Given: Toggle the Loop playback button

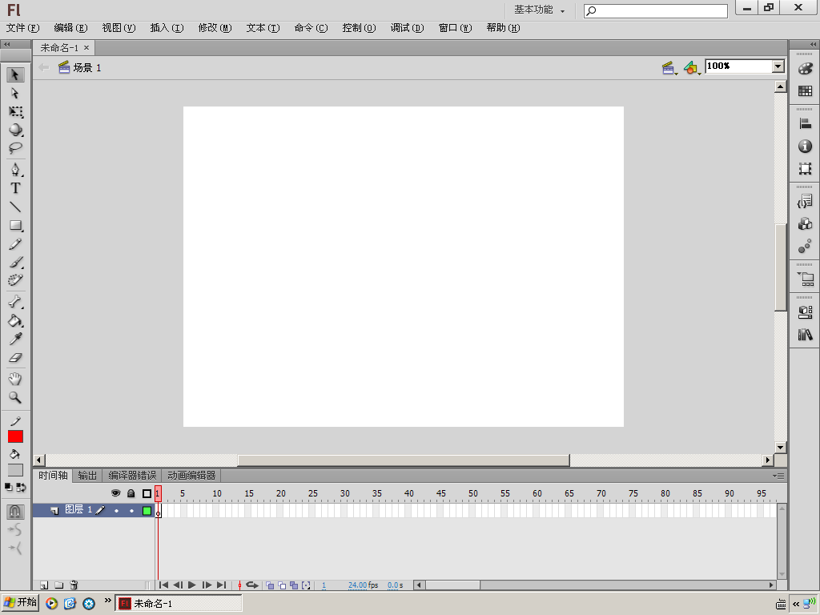Looking at the screenshot, I should [252, 585].
